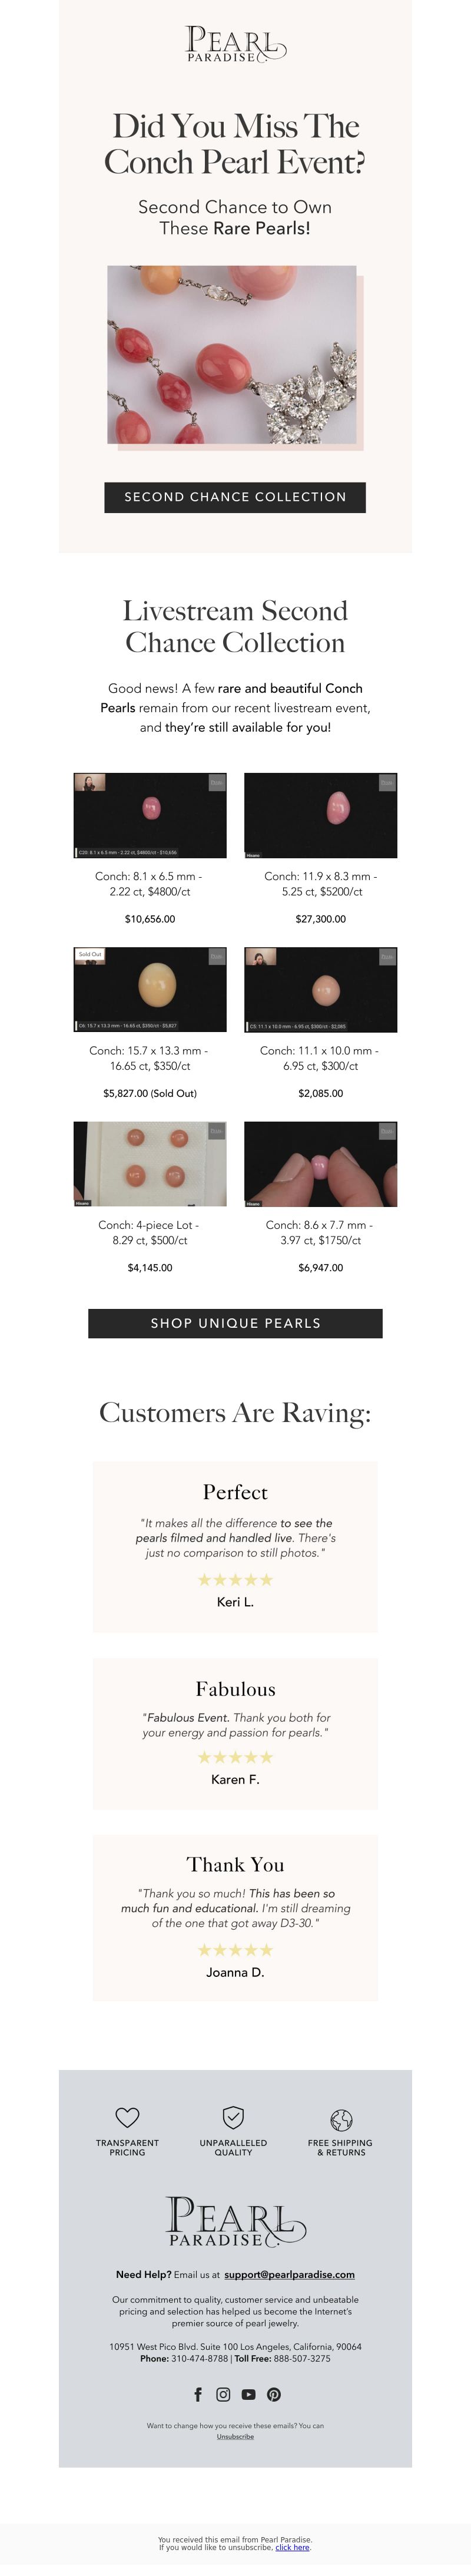Open the Conch 8.6 x 7.7 mm product title
The width and height of the screenshot is (471, 2576).
point(320,1232)
